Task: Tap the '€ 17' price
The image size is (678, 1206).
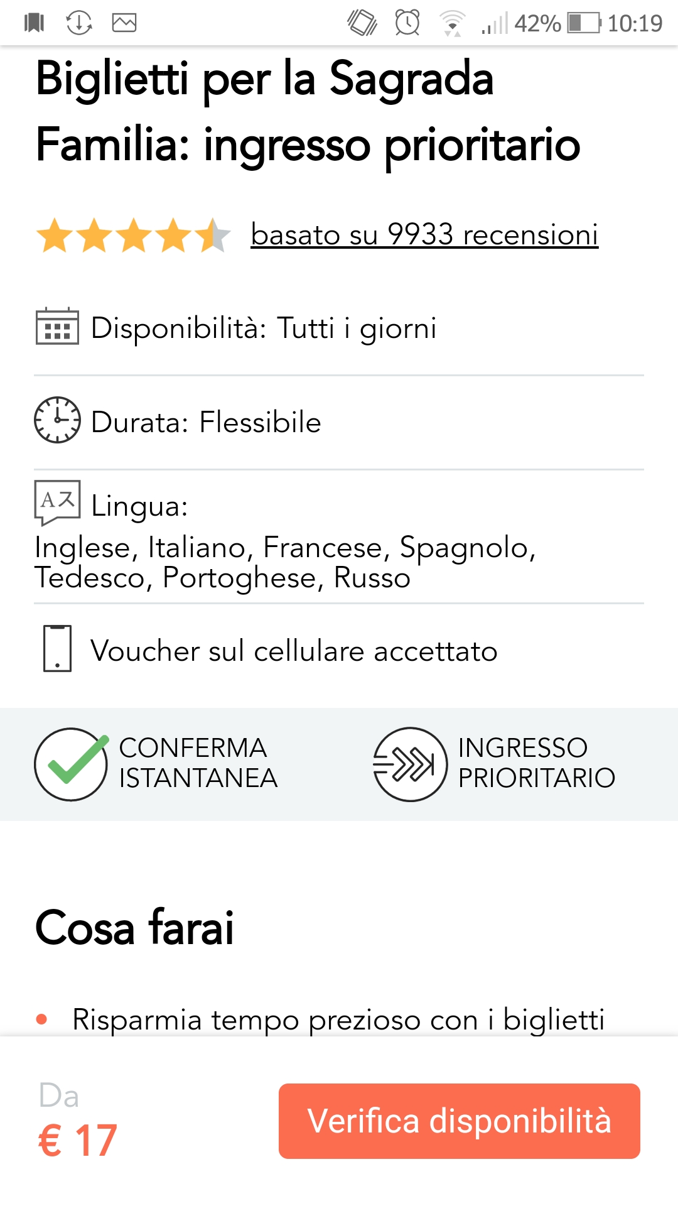Action: 78,1139
